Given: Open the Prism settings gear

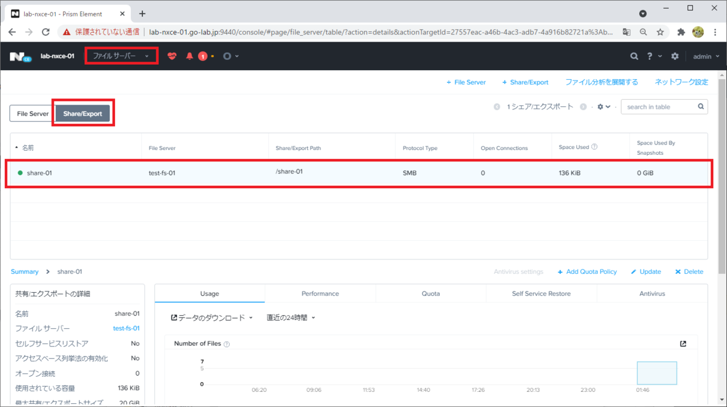Looking at the screenshot, I should (676, 56).
